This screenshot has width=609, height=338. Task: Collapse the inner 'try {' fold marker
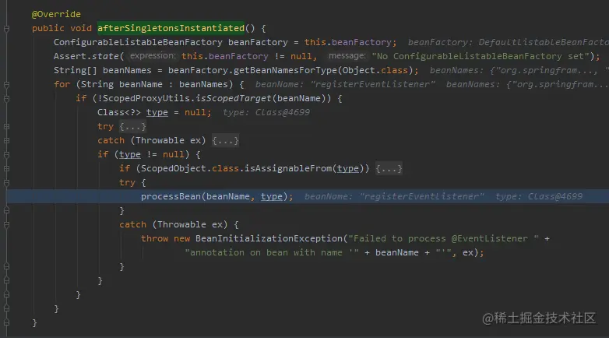[6, 182]
